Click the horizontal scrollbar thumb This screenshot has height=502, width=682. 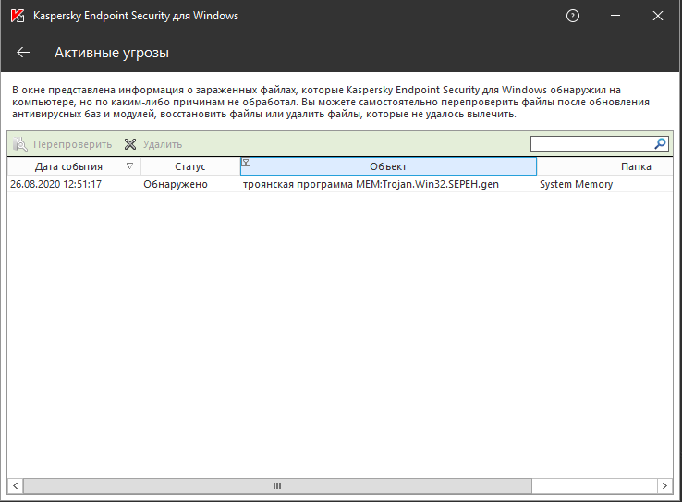tap(277, 485)
